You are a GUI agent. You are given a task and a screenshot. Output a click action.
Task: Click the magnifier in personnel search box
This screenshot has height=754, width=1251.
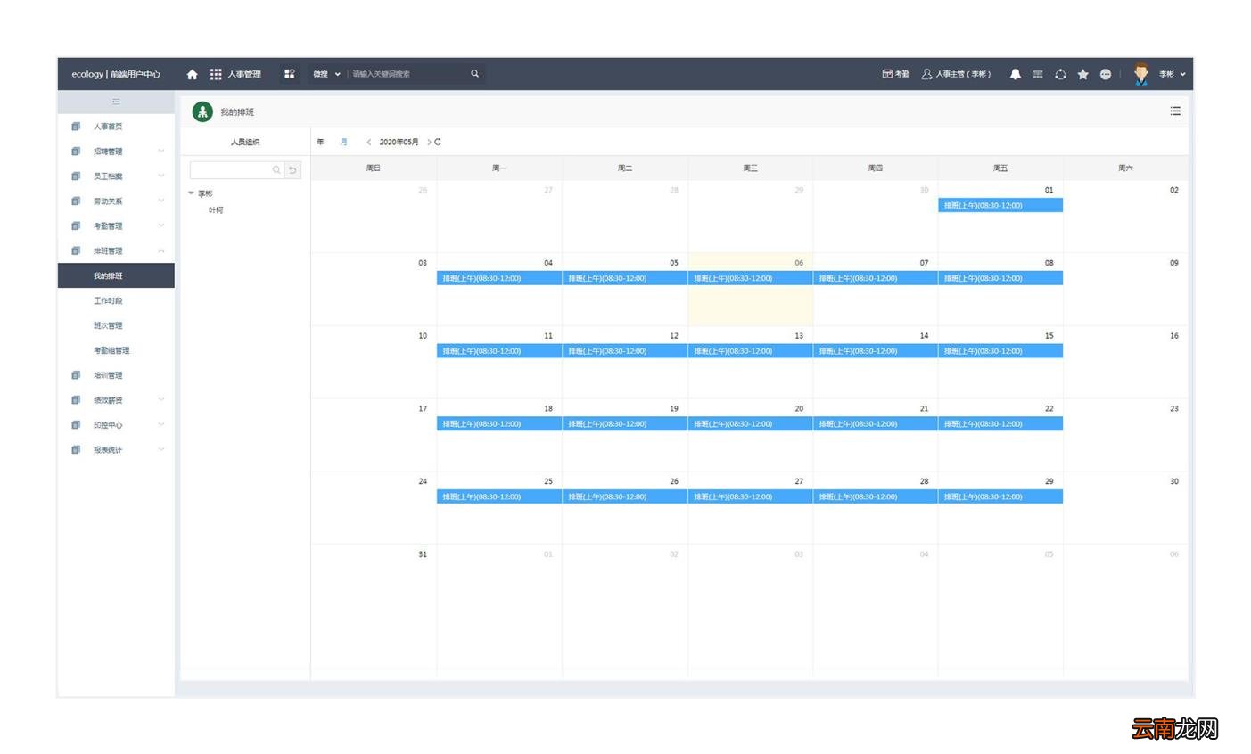276,169
